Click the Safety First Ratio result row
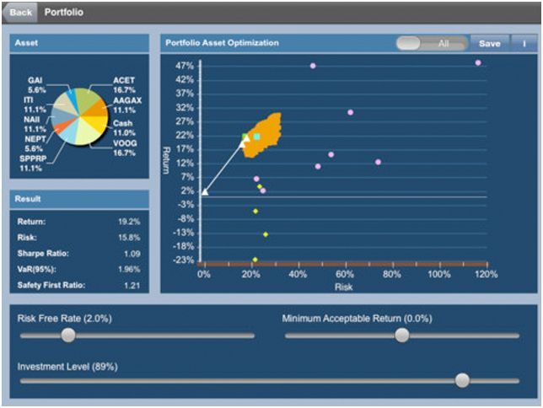 click(78, 286)
